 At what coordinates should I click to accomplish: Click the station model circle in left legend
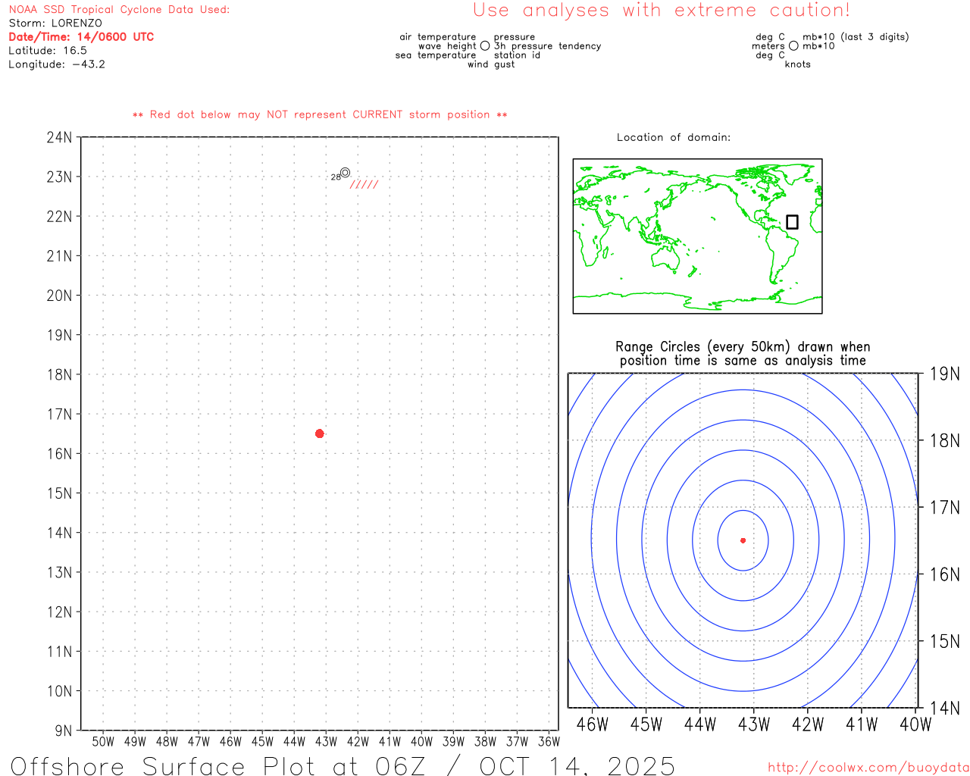tap(485, 46)
